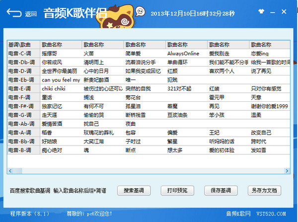Click the back arrow icon

pos(14,12)
